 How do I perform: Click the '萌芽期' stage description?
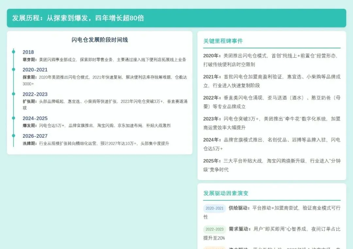105,59
